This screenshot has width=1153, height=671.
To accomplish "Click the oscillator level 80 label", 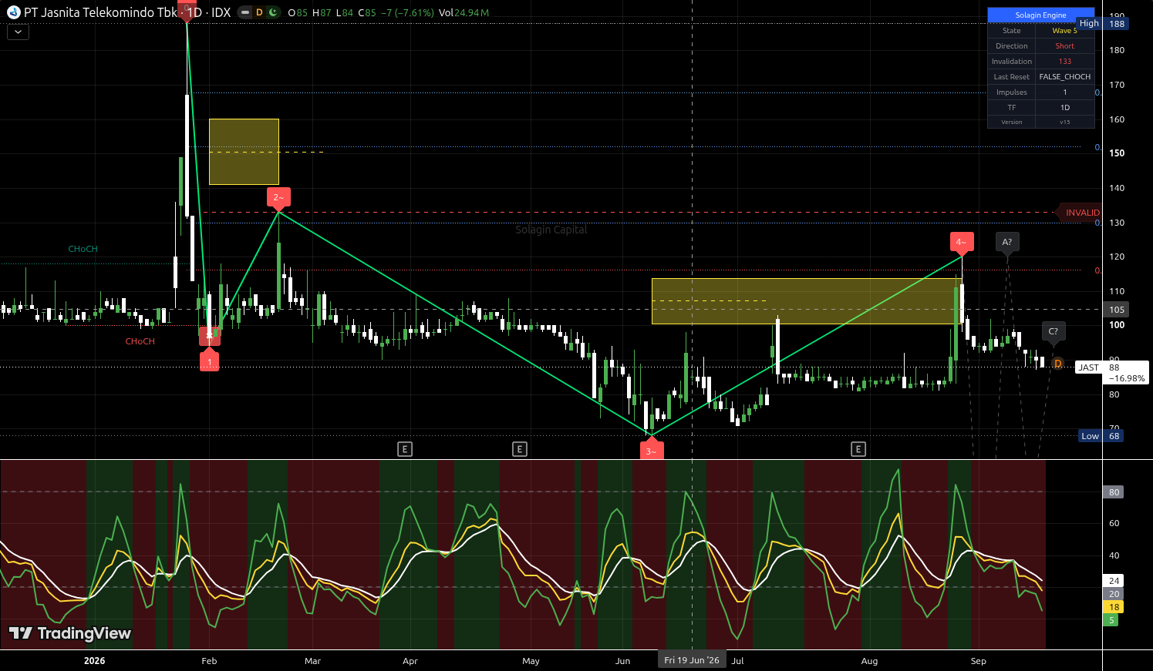I will pos(1114,492).
